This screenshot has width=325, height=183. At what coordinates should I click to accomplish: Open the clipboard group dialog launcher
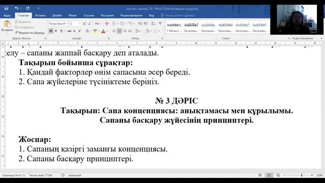(45, 39)
